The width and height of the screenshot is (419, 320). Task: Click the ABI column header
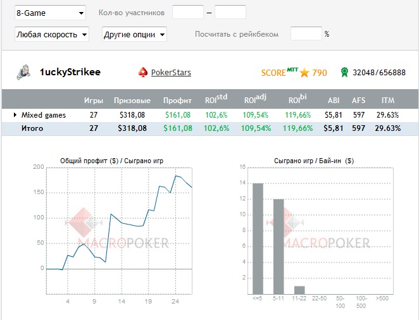(x=334, y=101)
